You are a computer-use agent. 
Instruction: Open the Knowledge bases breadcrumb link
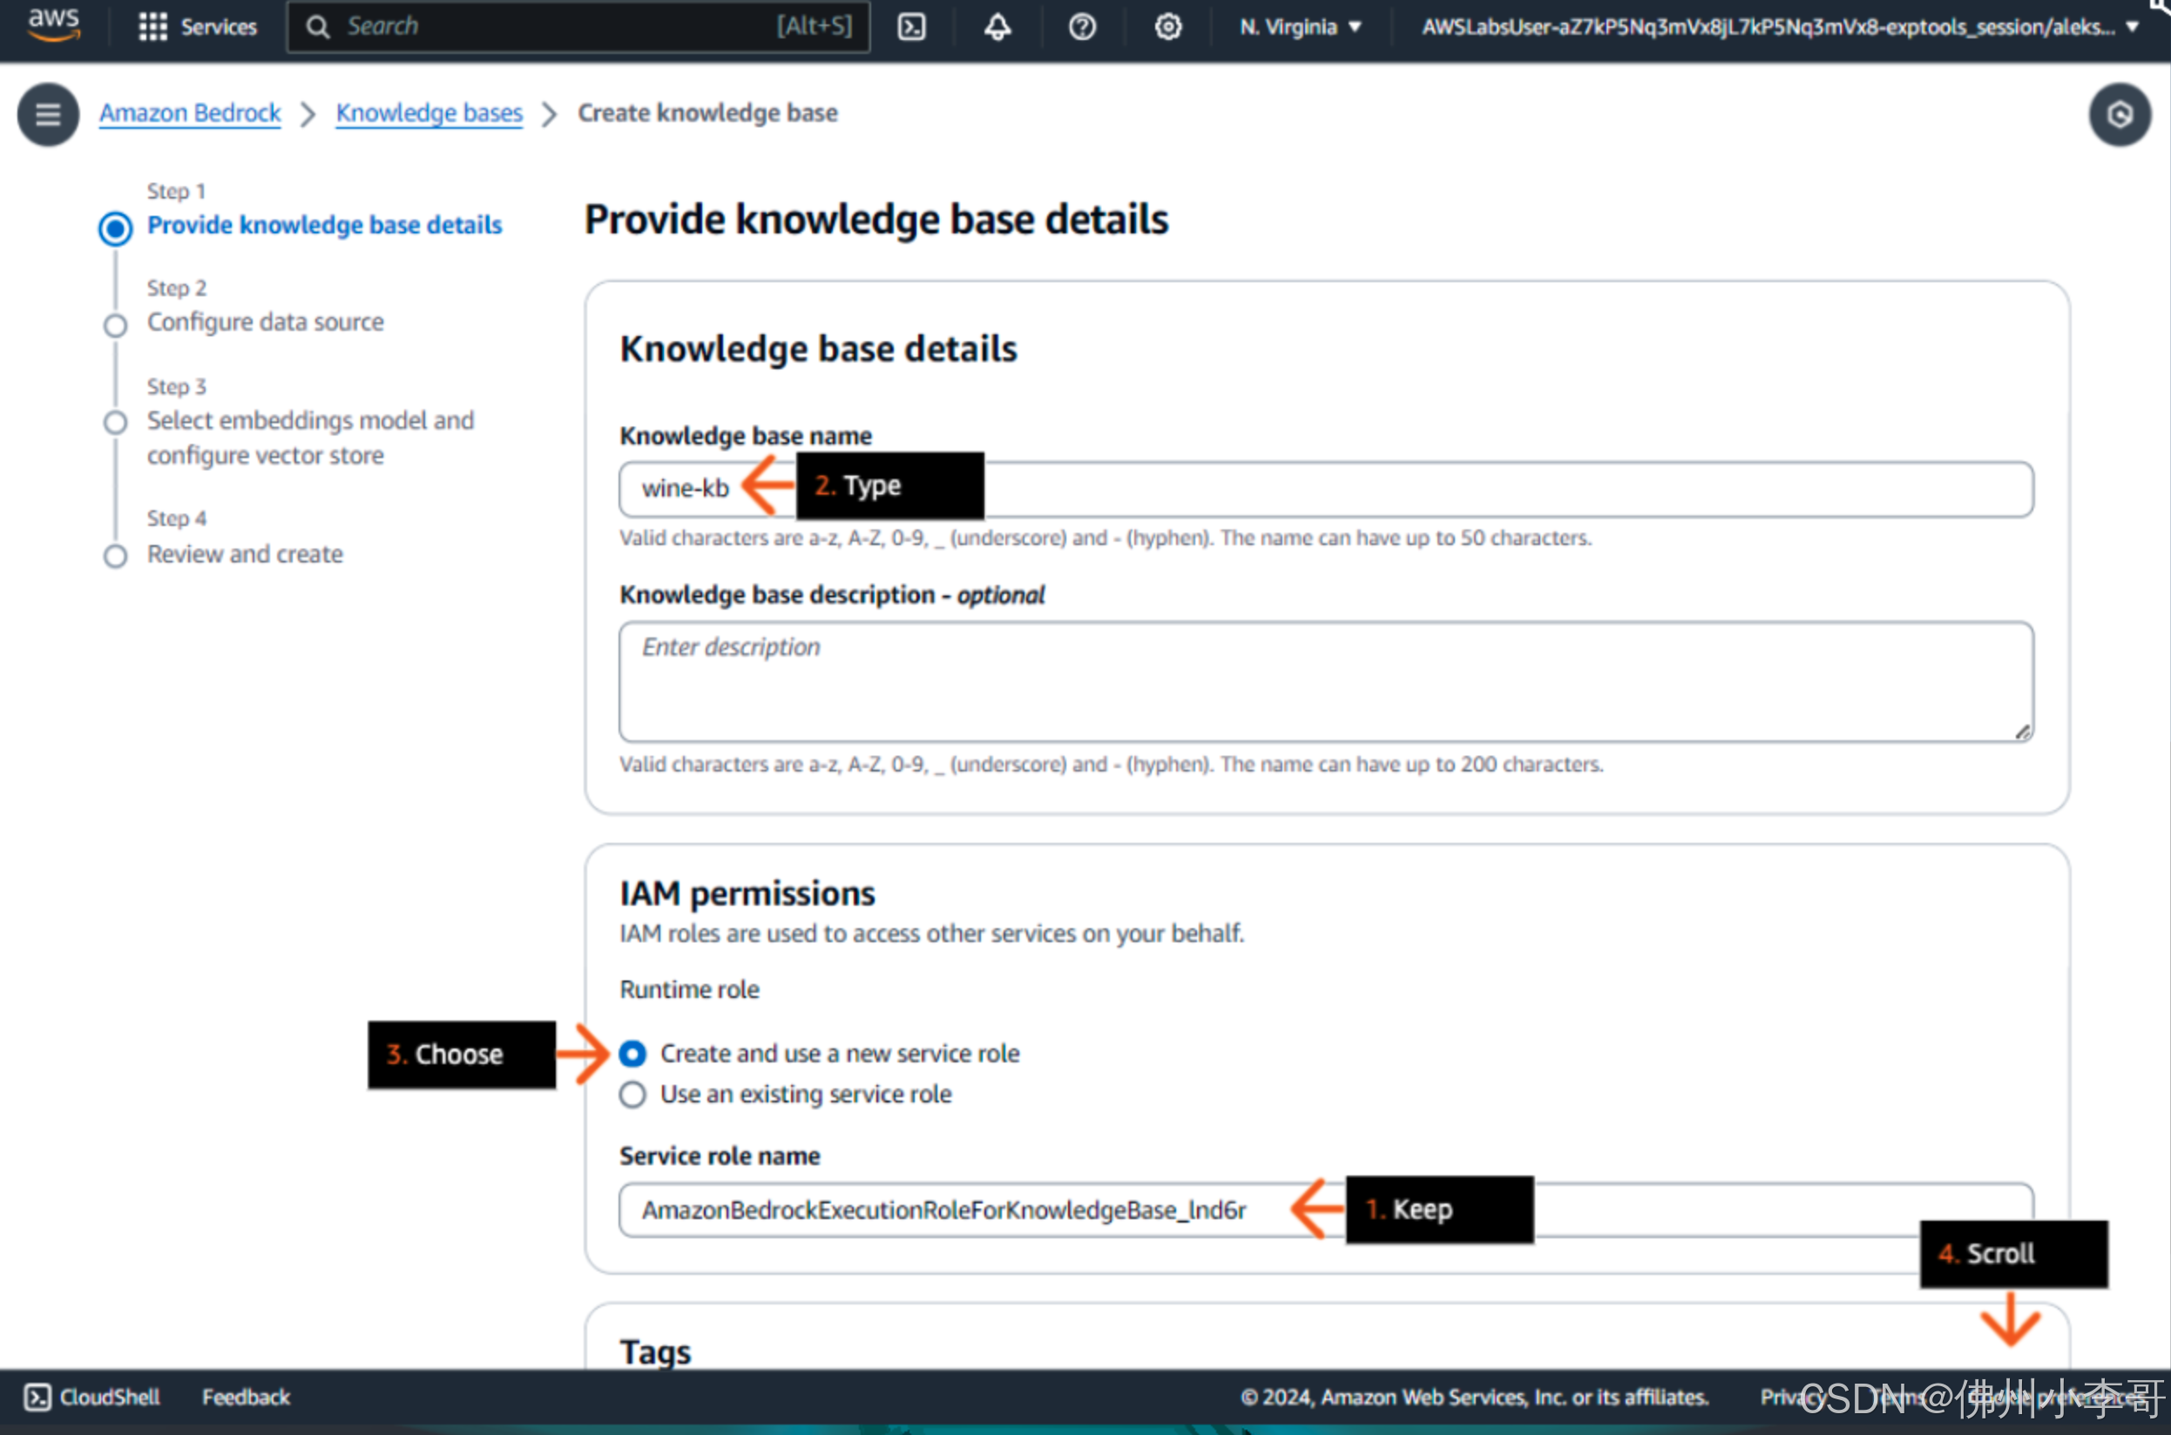[429, 112]
